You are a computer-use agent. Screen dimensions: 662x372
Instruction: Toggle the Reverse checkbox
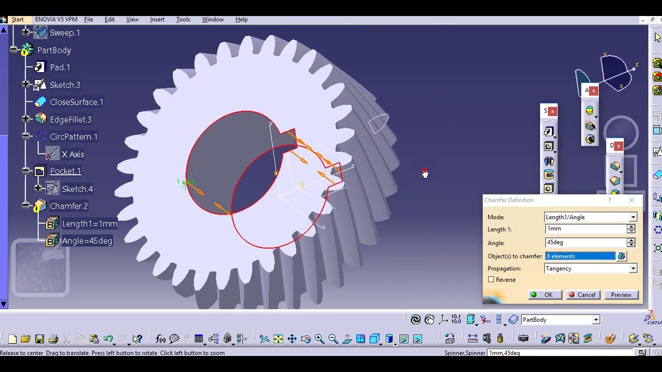(491, 280)
